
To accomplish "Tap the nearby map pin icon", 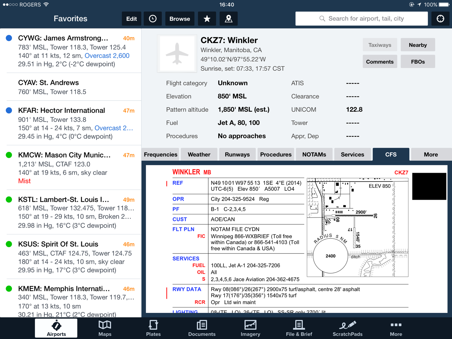I will tap(228, 19).
